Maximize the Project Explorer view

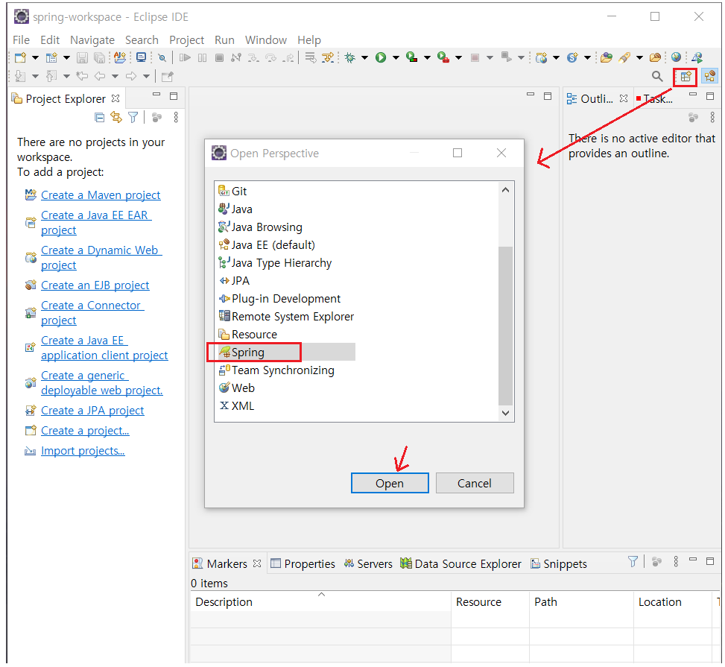pos(174,96)
